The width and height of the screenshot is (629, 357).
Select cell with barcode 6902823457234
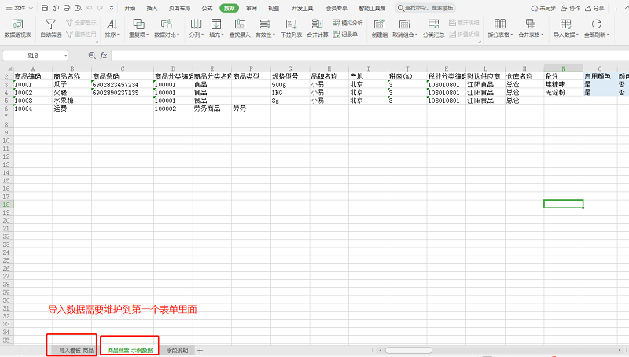click(123, 85)
